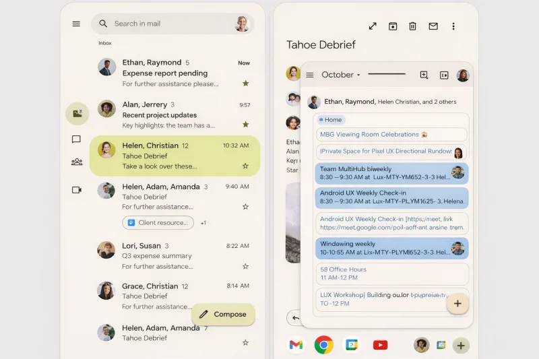This screenshot has height=359, width=539.
Task: Open more options three-dot menu
Action: (x=453, y=26)
